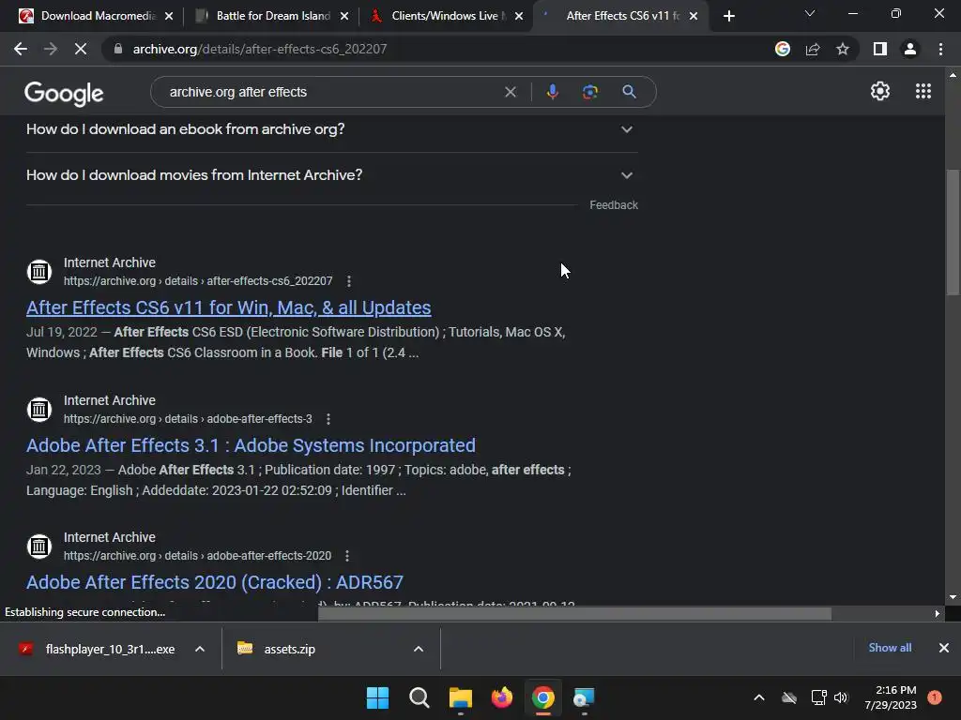This screenshot has width=961, height=720.
Task: Stop loading the page
Action: click(81, 49)
